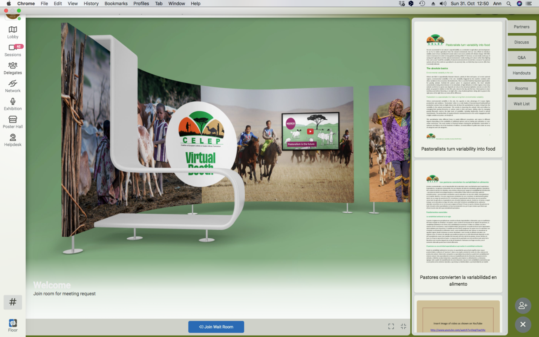The width and height of the screenshot is (539, 337).
Task: Click the CELEP Virtual Booth logo sign
Action: (201, 144)
